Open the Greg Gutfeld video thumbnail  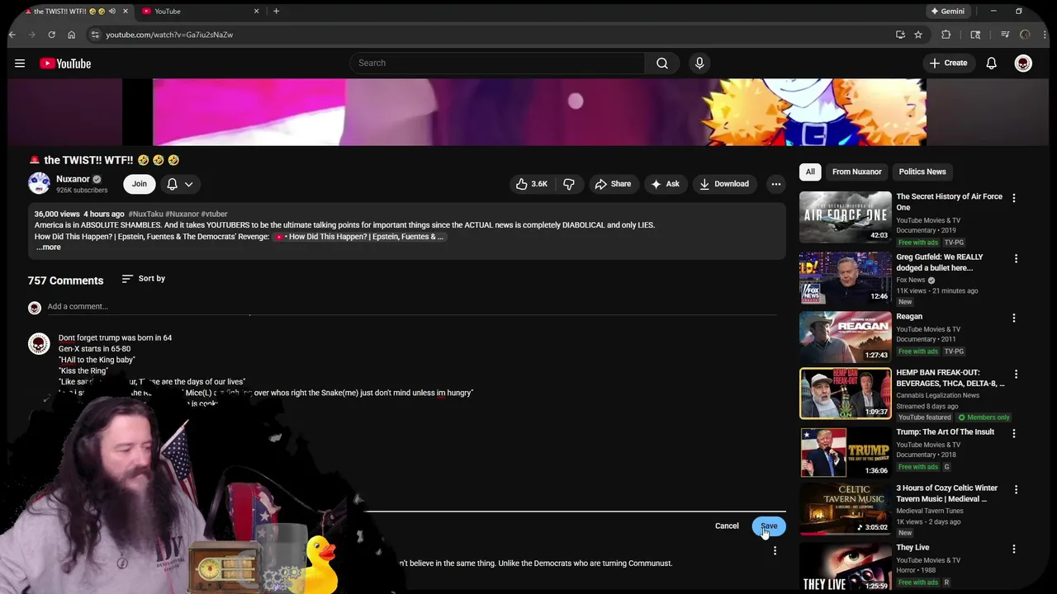click(846, 277)
